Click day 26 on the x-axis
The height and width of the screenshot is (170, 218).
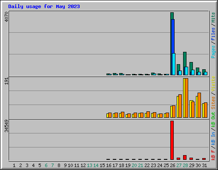pos(172,165)
